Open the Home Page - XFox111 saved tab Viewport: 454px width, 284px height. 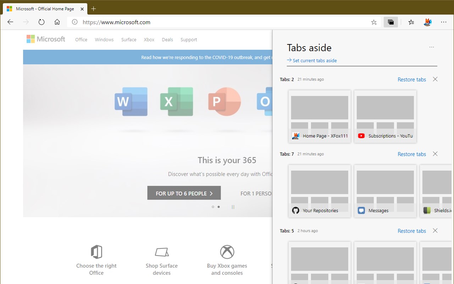click(320, 116)
